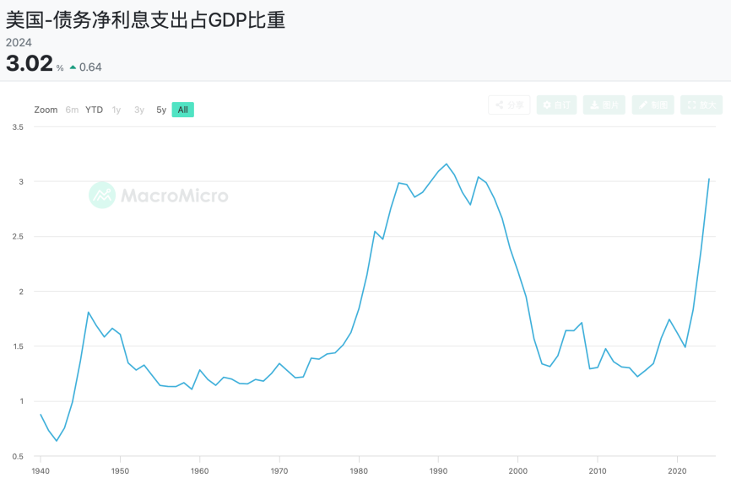Screen dimensions: 731x483
Task: Click the line's final 2024 data point
Action: pyautogui.click(x=709, y=179)
